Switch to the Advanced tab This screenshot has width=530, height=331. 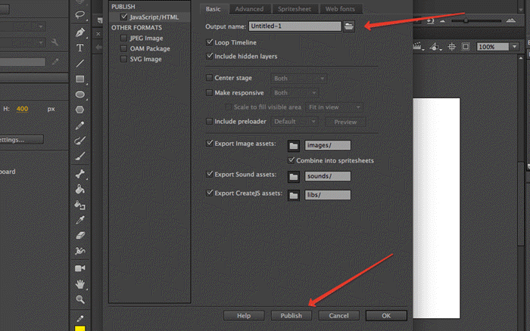[x=248, y=9]
